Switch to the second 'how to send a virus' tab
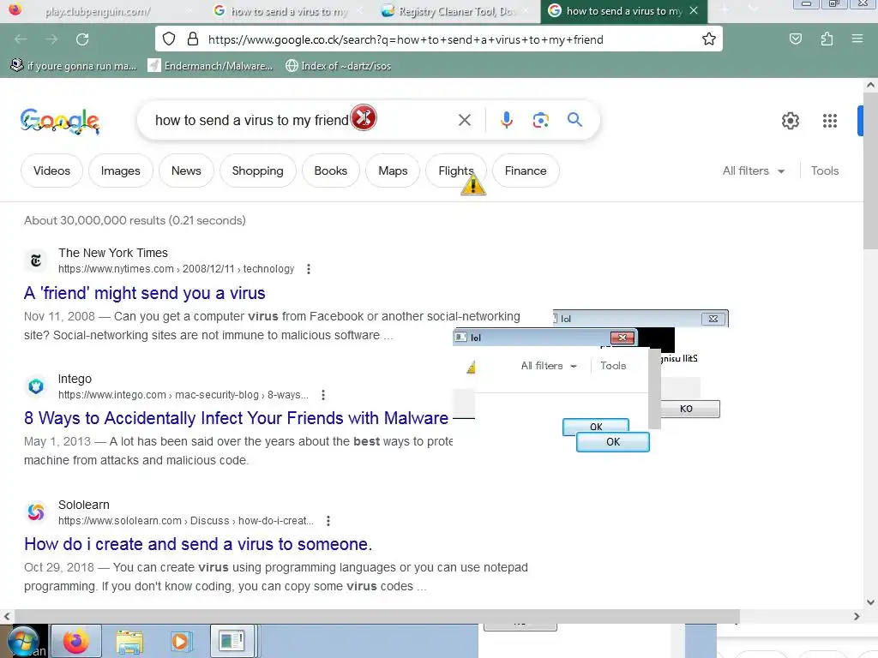Screen dimensions: 878x658 click(x=288, y=11)
